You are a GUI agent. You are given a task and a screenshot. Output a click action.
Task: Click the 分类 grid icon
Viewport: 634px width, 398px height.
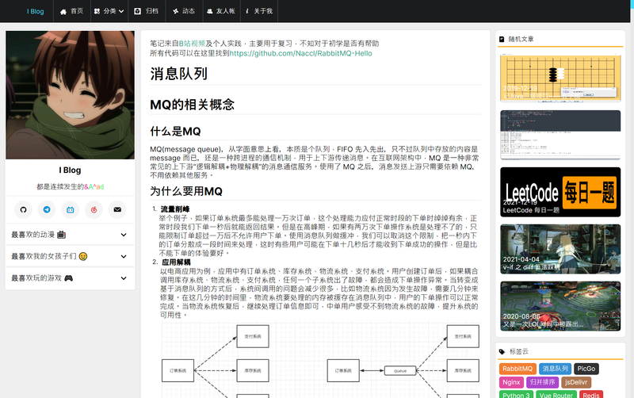tap(97, 11)
